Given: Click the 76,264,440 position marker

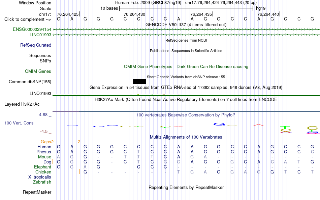Looking at the screenshot, I should [268, 14].
